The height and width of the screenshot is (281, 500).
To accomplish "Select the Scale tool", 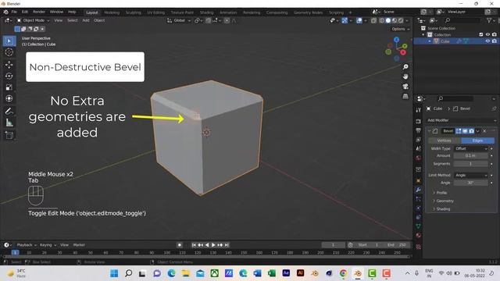I will pos(9,87).
